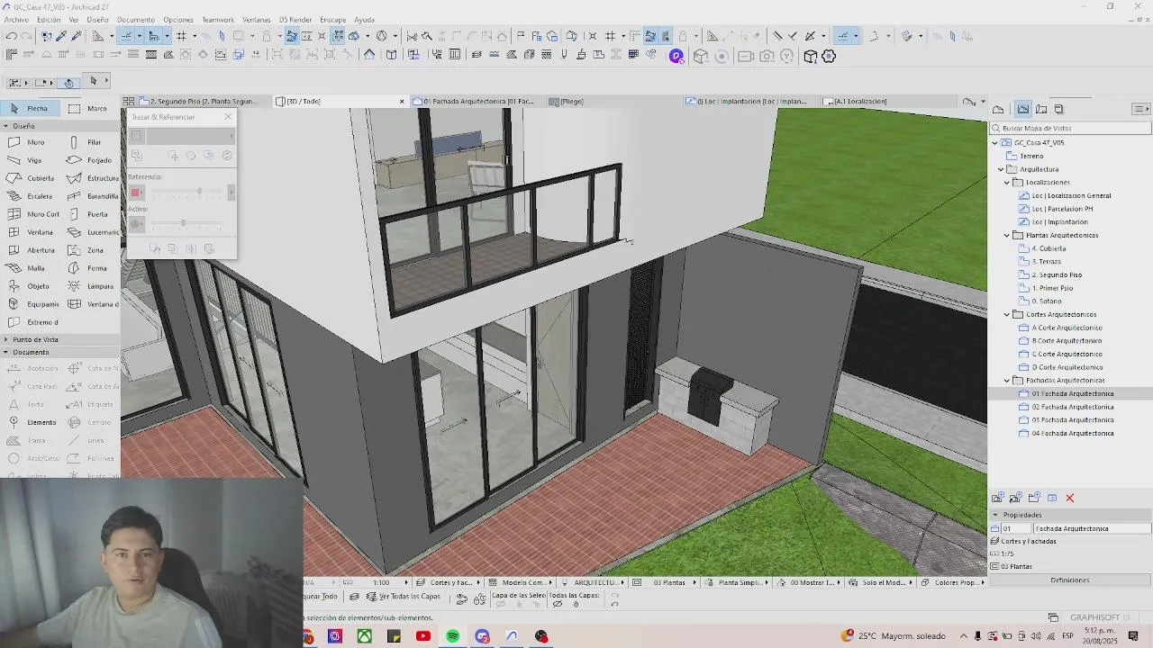Select the Escalera stair tool
Viewport: 1153px width, 648px height.
(x=31, y=196)
